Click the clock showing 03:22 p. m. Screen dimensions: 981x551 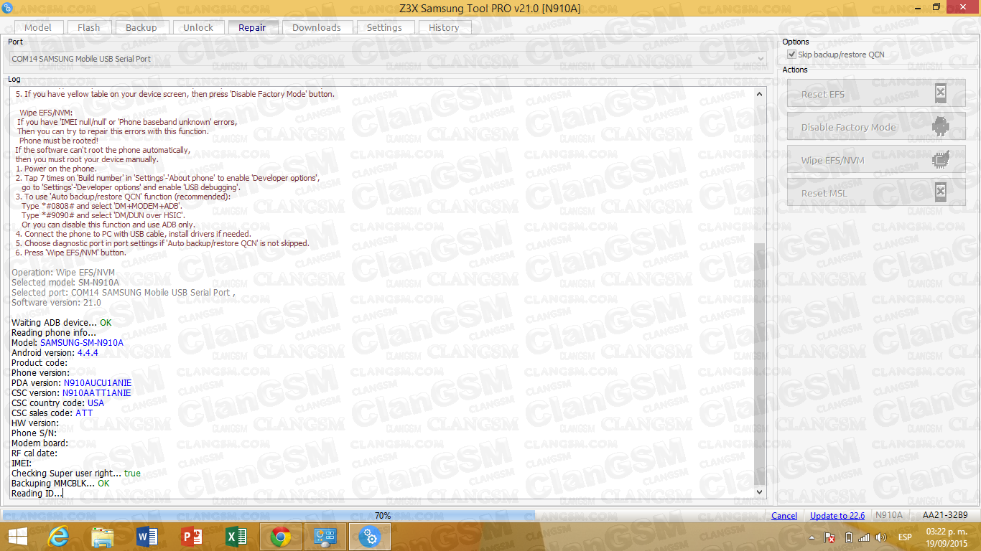point(946,532)
